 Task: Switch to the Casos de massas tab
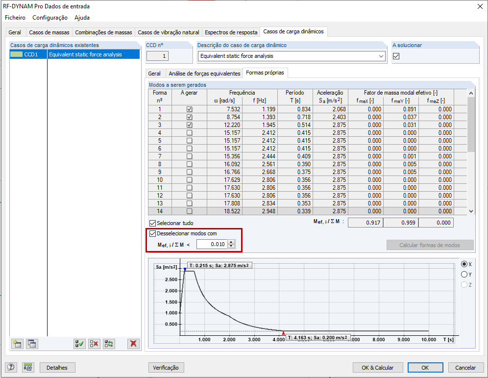(49, 32)
